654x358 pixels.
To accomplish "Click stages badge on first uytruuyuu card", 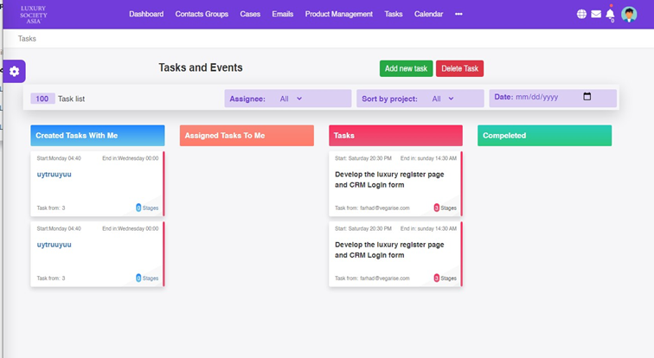I will click(147, 208).
